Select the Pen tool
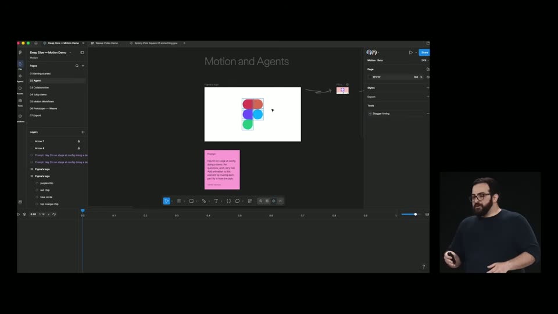Viewport: 558px width, 314px height. pyautogui.click(x=204, y=201)
